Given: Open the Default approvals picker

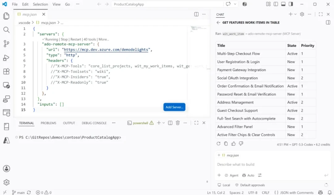Looking at the screenshot, I should pos(250,185).
